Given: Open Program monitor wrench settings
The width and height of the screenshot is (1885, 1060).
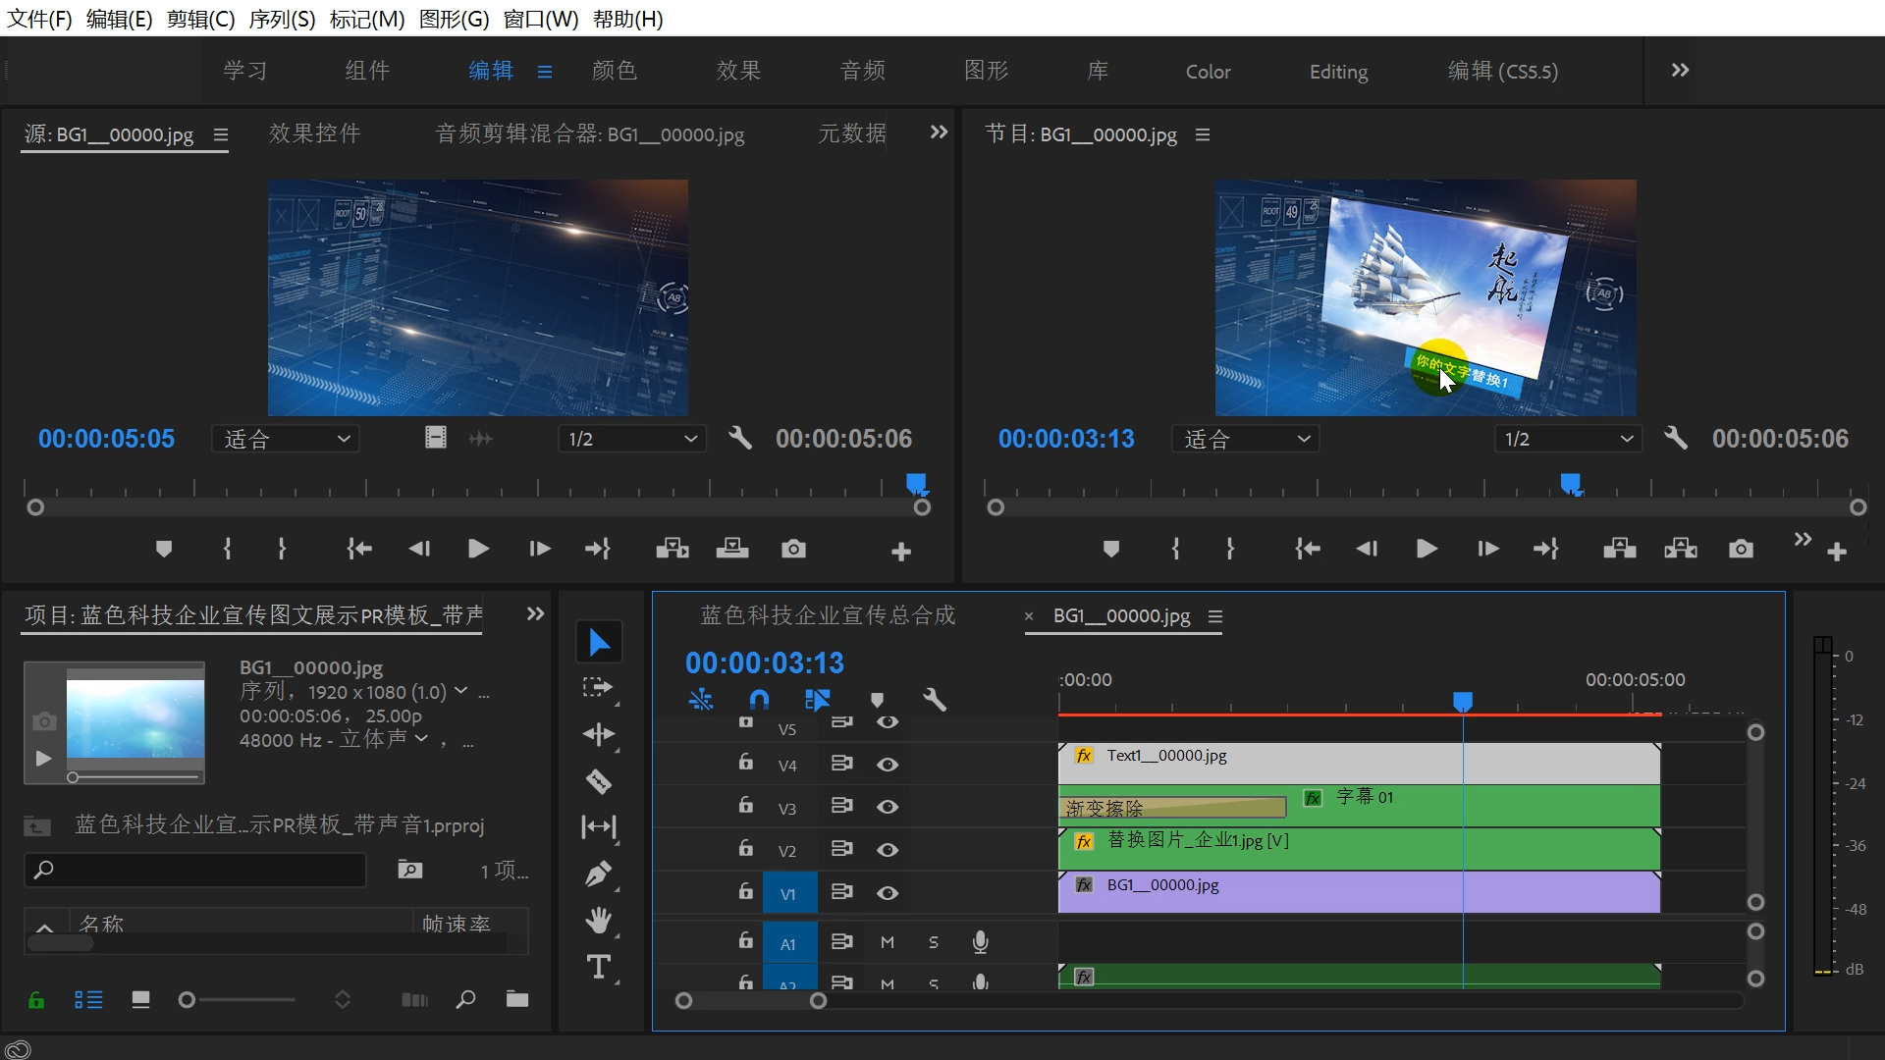Looking at the screenshot, I should click(x=1676, y=438).
